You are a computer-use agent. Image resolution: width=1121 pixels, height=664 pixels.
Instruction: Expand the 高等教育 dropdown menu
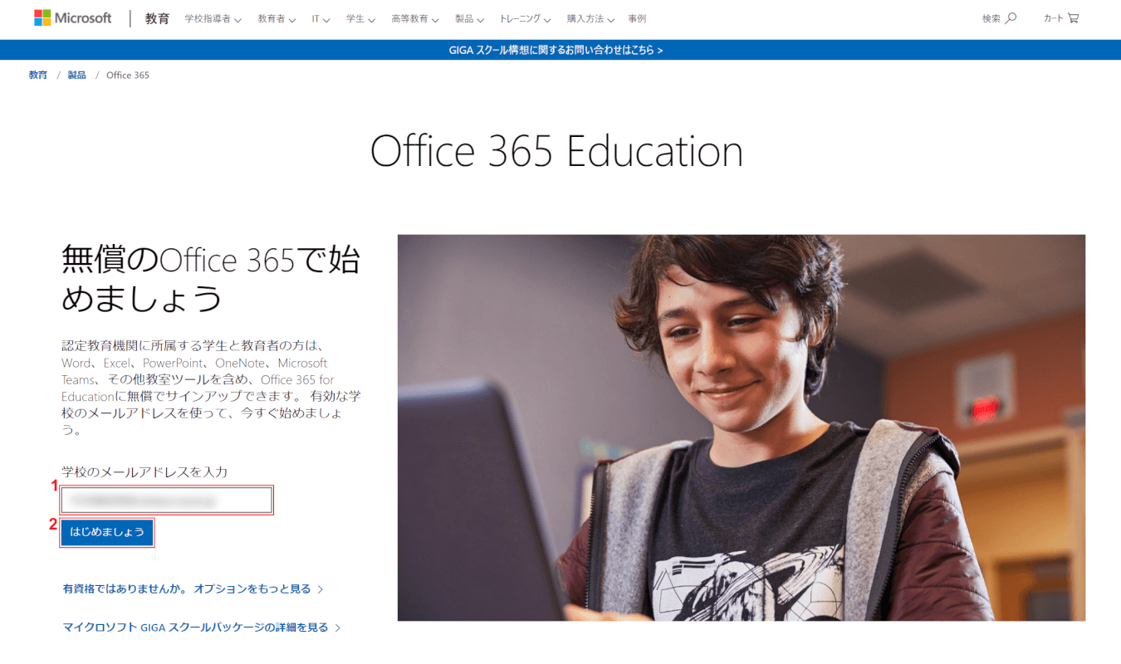click(x=415, y=18)
